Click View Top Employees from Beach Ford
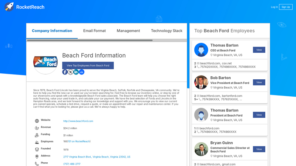 pos(88,66)
